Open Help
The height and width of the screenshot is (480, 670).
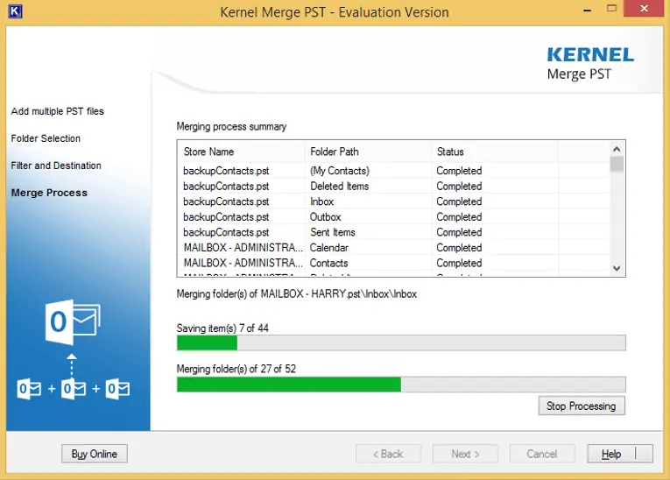pos(619,454)
